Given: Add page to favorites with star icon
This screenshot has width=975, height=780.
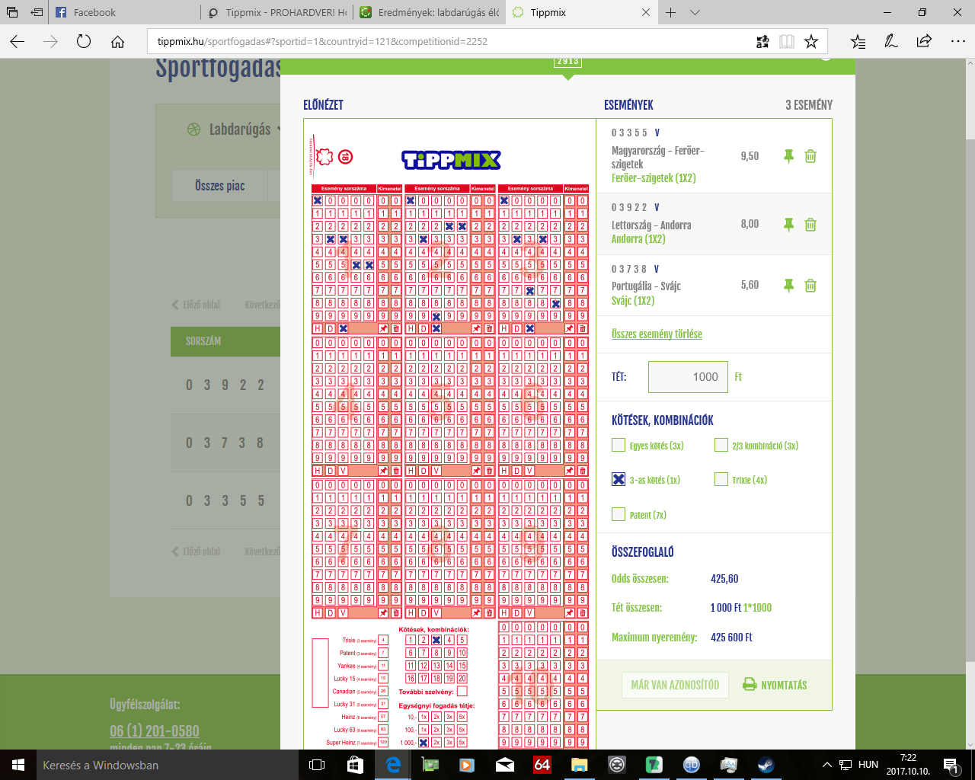Looking at the screenshot, I should click(811, 42).
